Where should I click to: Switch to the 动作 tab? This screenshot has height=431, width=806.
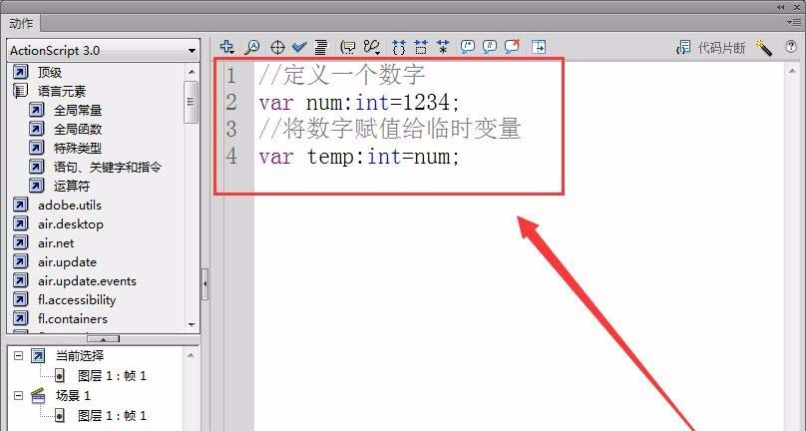tap(21, 24)
